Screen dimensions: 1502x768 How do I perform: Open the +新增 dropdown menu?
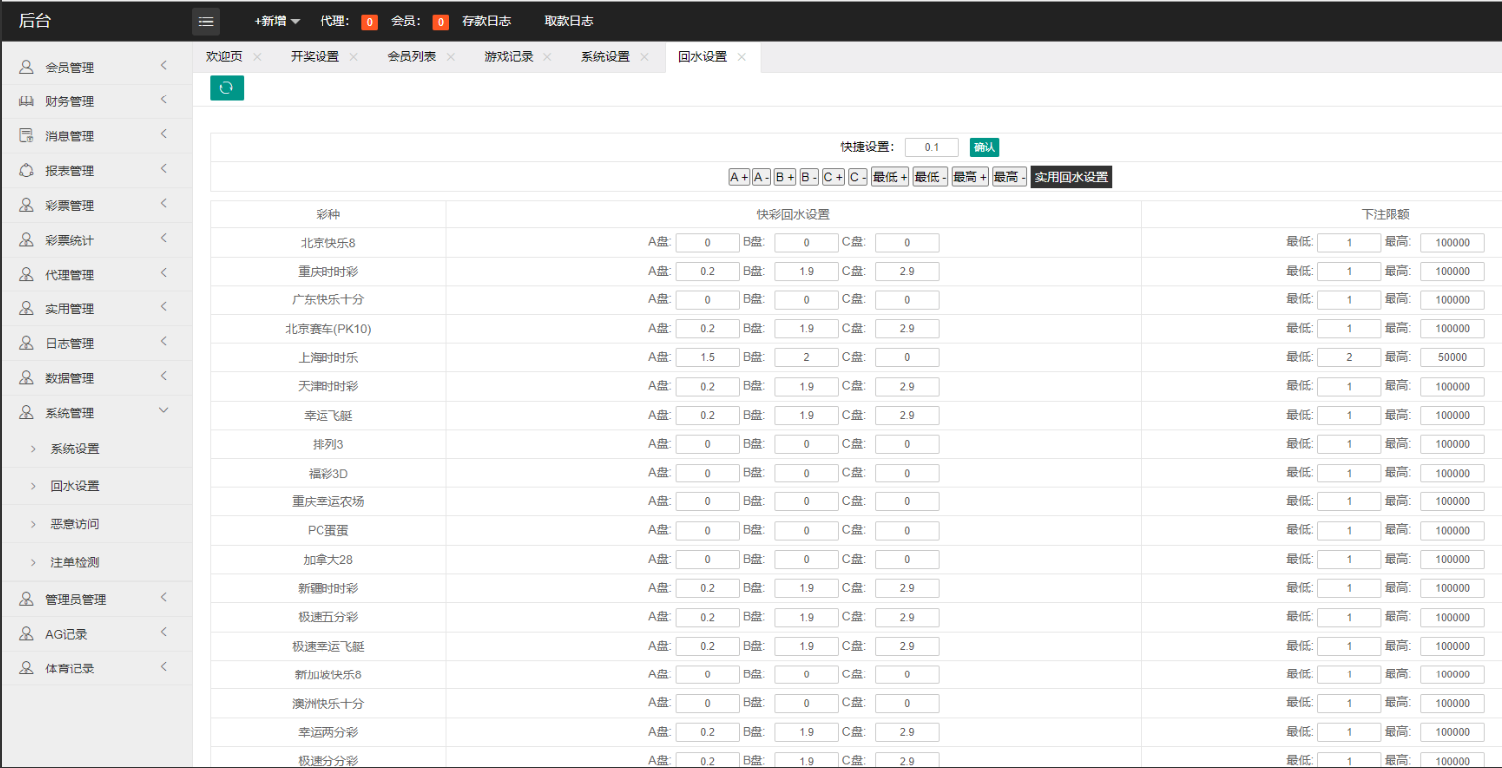(277, 21)
